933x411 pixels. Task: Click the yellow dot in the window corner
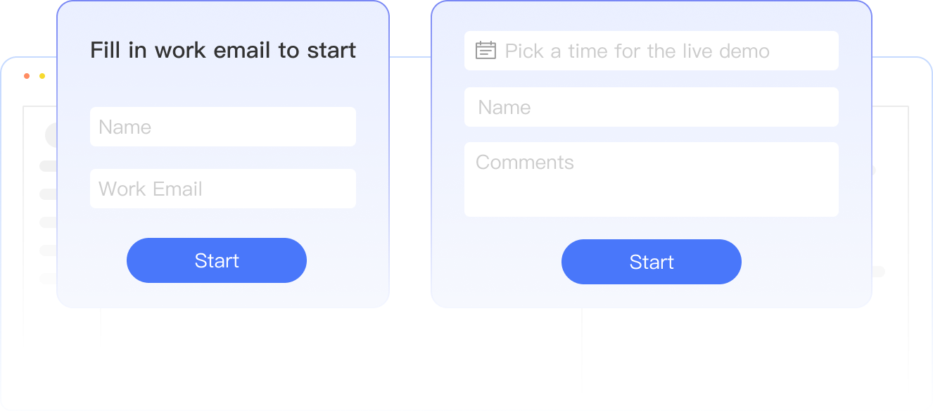tap(42, 76)
